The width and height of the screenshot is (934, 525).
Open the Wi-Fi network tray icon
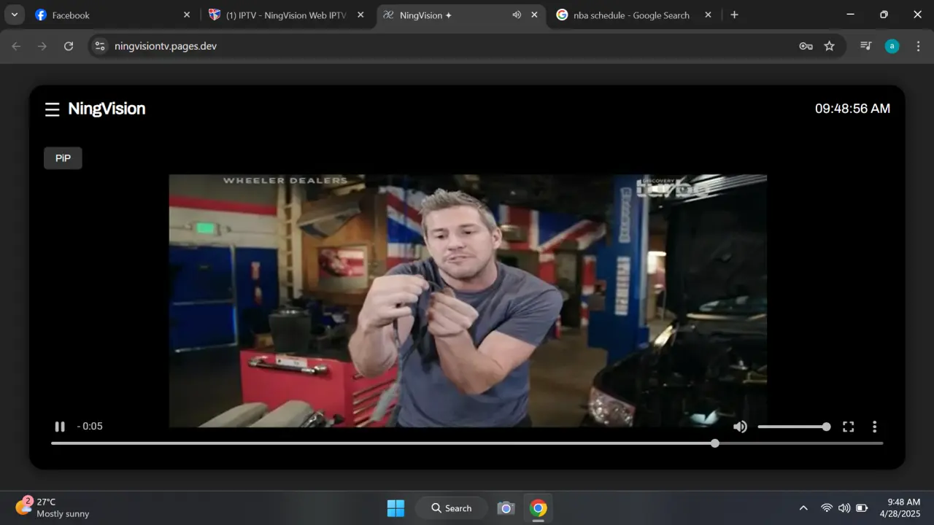click(826, 508)
